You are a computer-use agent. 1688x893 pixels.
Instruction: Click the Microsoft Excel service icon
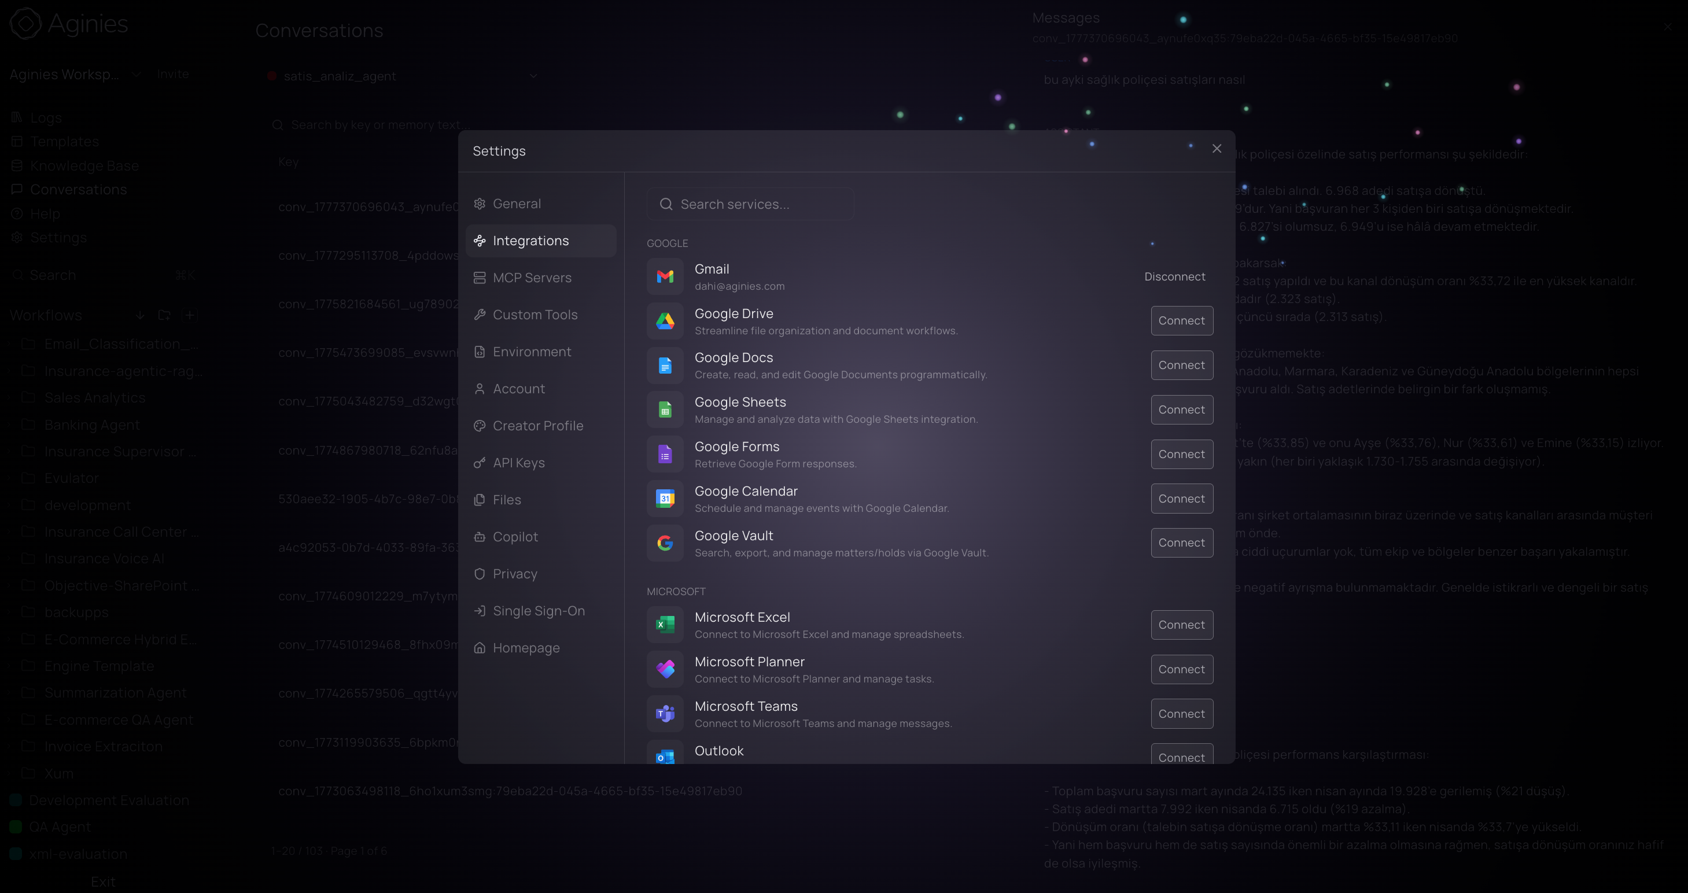click(665, 625)
